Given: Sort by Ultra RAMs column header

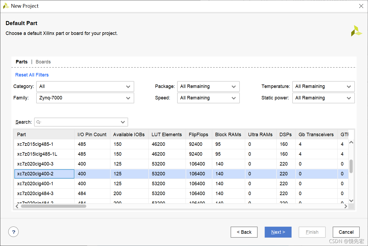Looking at the screenshot, I should 261,135.
